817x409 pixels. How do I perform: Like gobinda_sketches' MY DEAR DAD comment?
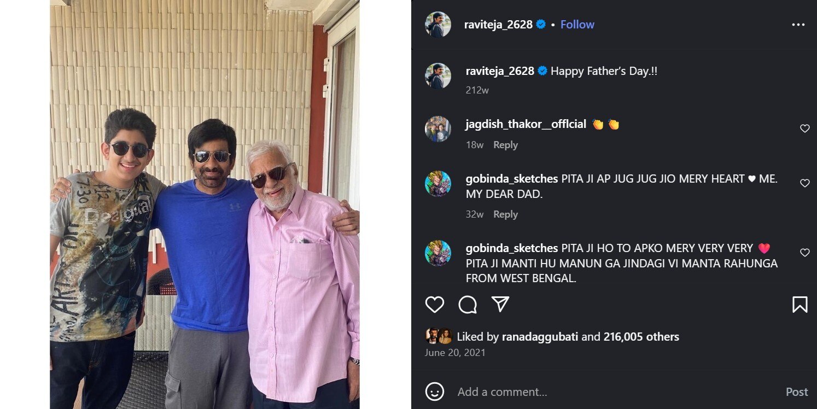[804, 183]
